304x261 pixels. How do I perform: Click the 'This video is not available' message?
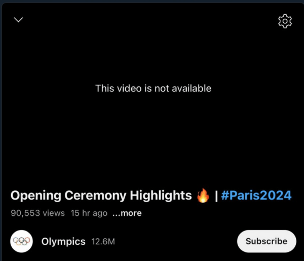(x=153, y=88)
